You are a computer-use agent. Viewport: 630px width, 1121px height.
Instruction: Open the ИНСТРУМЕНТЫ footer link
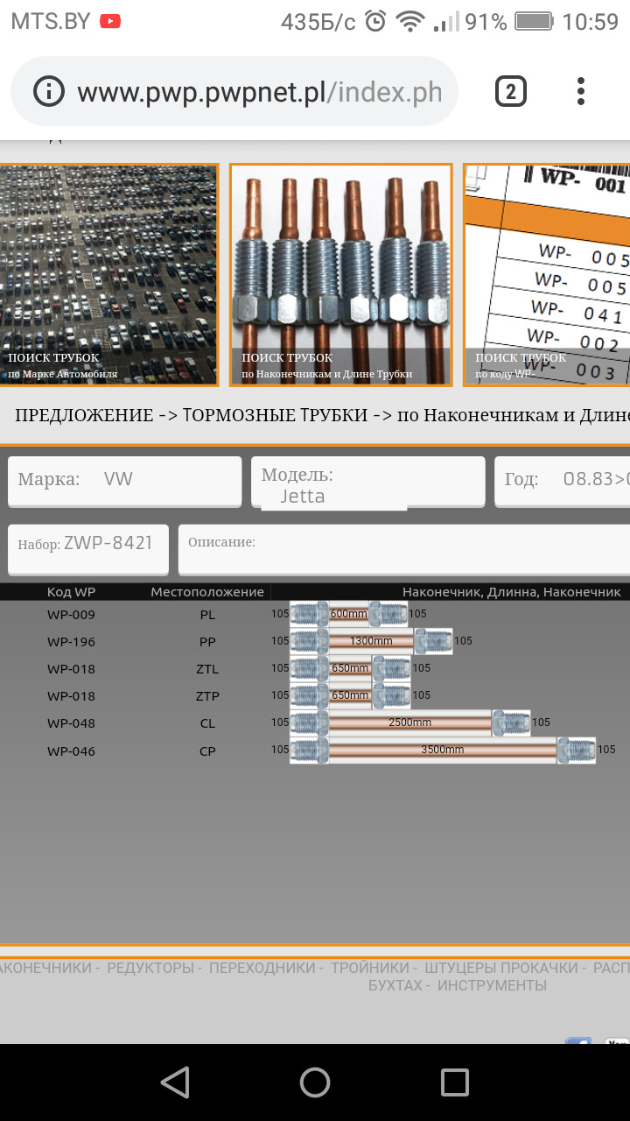[492, 985]
